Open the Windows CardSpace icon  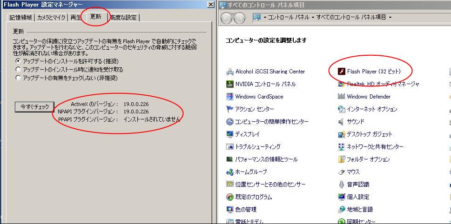tap(229, 97)
